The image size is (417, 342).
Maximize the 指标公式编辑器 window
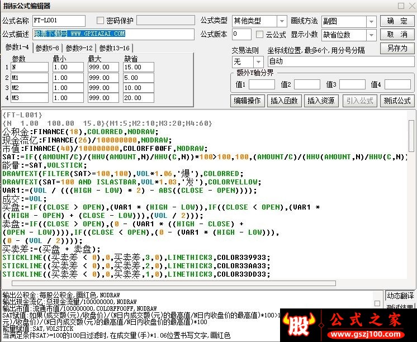coord(401,6)
